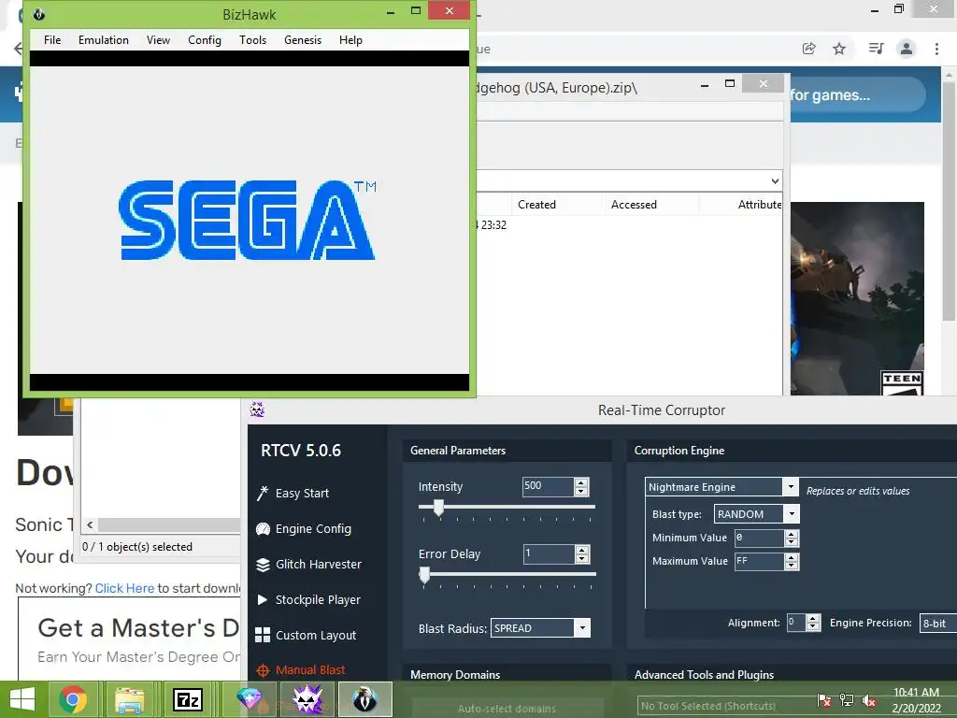
Task: Click the Error Delay slider track
Action: [507, 574]
